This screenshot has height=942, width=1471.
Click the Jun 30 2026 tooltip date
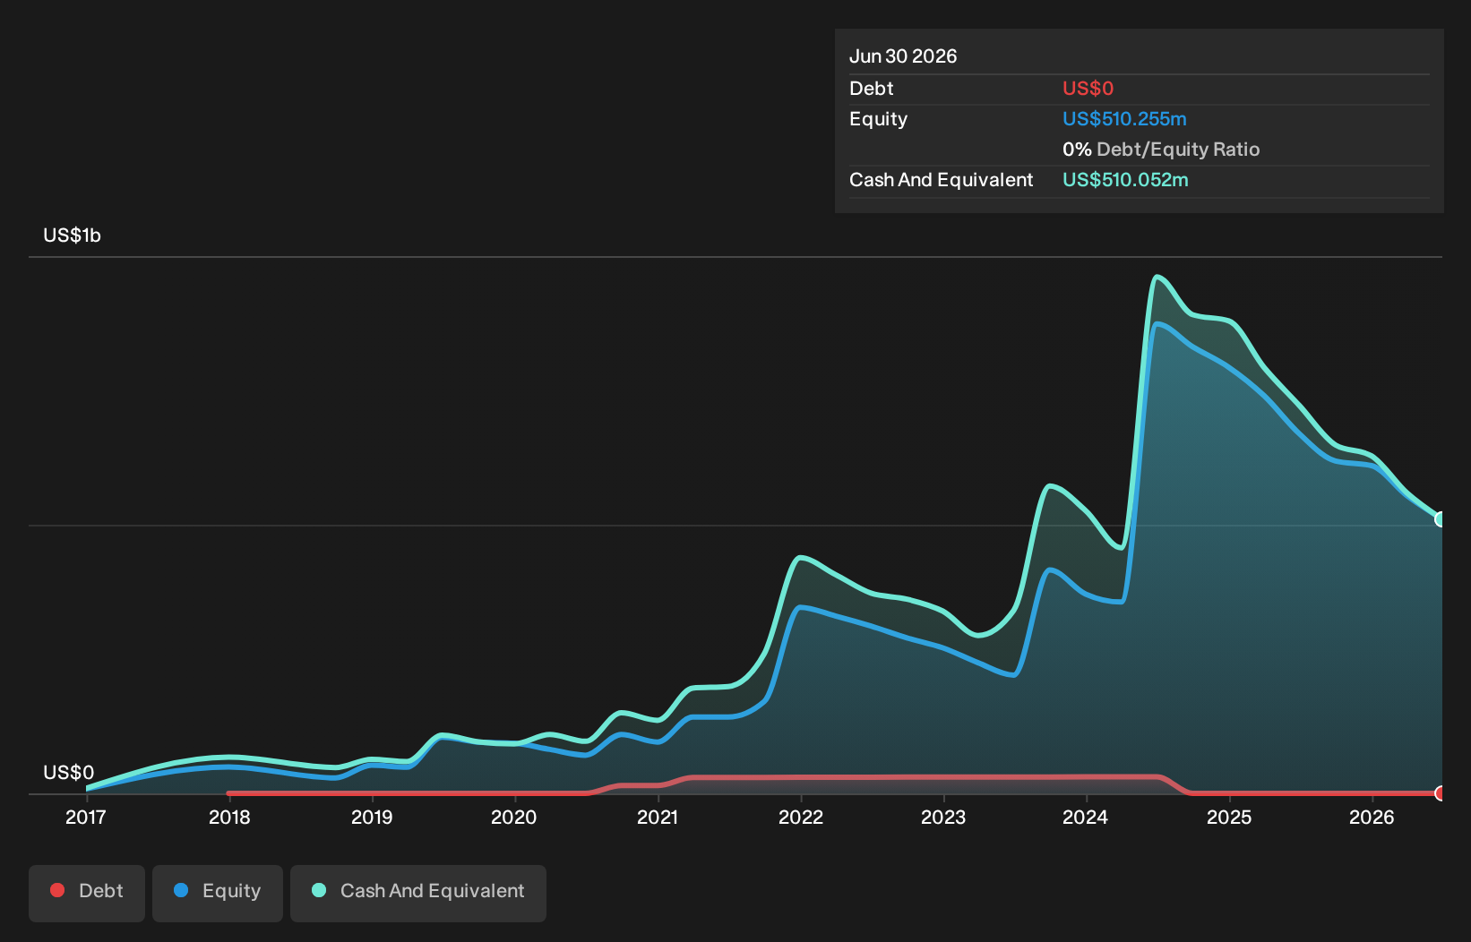click(903, 56)
